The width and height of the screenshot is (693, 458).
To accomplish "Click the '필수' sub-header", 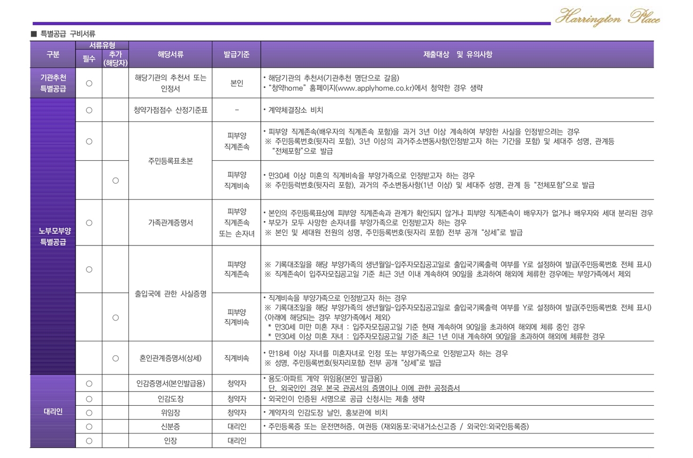I will pyautogui.click(x=89, y=59).
